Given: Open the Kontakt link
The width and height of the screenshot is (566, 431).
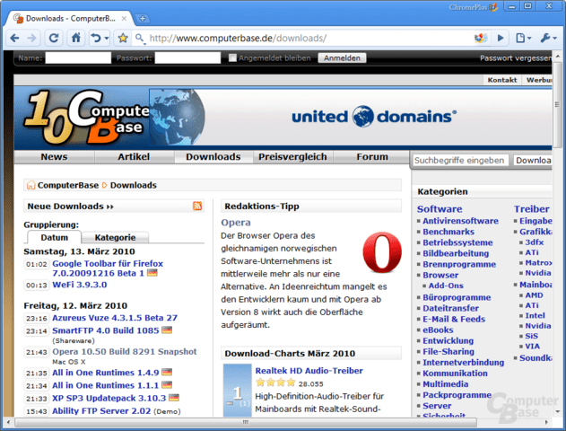Looking at the screenshot, I should coord(502,80).
